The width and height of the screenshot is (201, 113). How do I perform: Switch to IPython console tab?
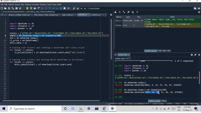[154, 101]
